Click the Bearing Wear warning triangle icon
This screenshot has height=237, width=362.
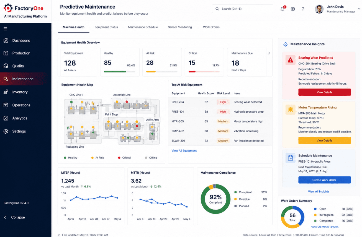291,60
